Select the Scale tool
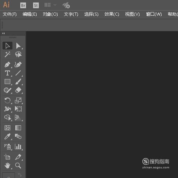The height and width of the screenshot is (178, 178). click(18, 100)
